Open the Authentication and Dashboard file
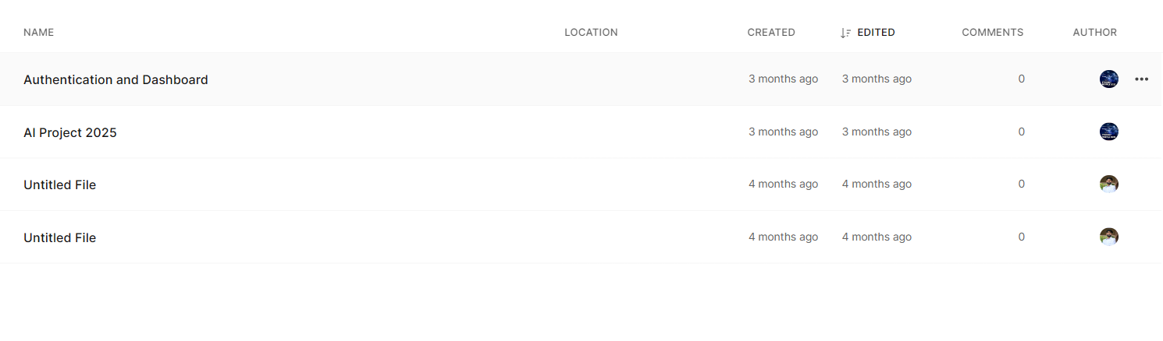This screenshot has height=341, width=1163. (x=116, y=79)
